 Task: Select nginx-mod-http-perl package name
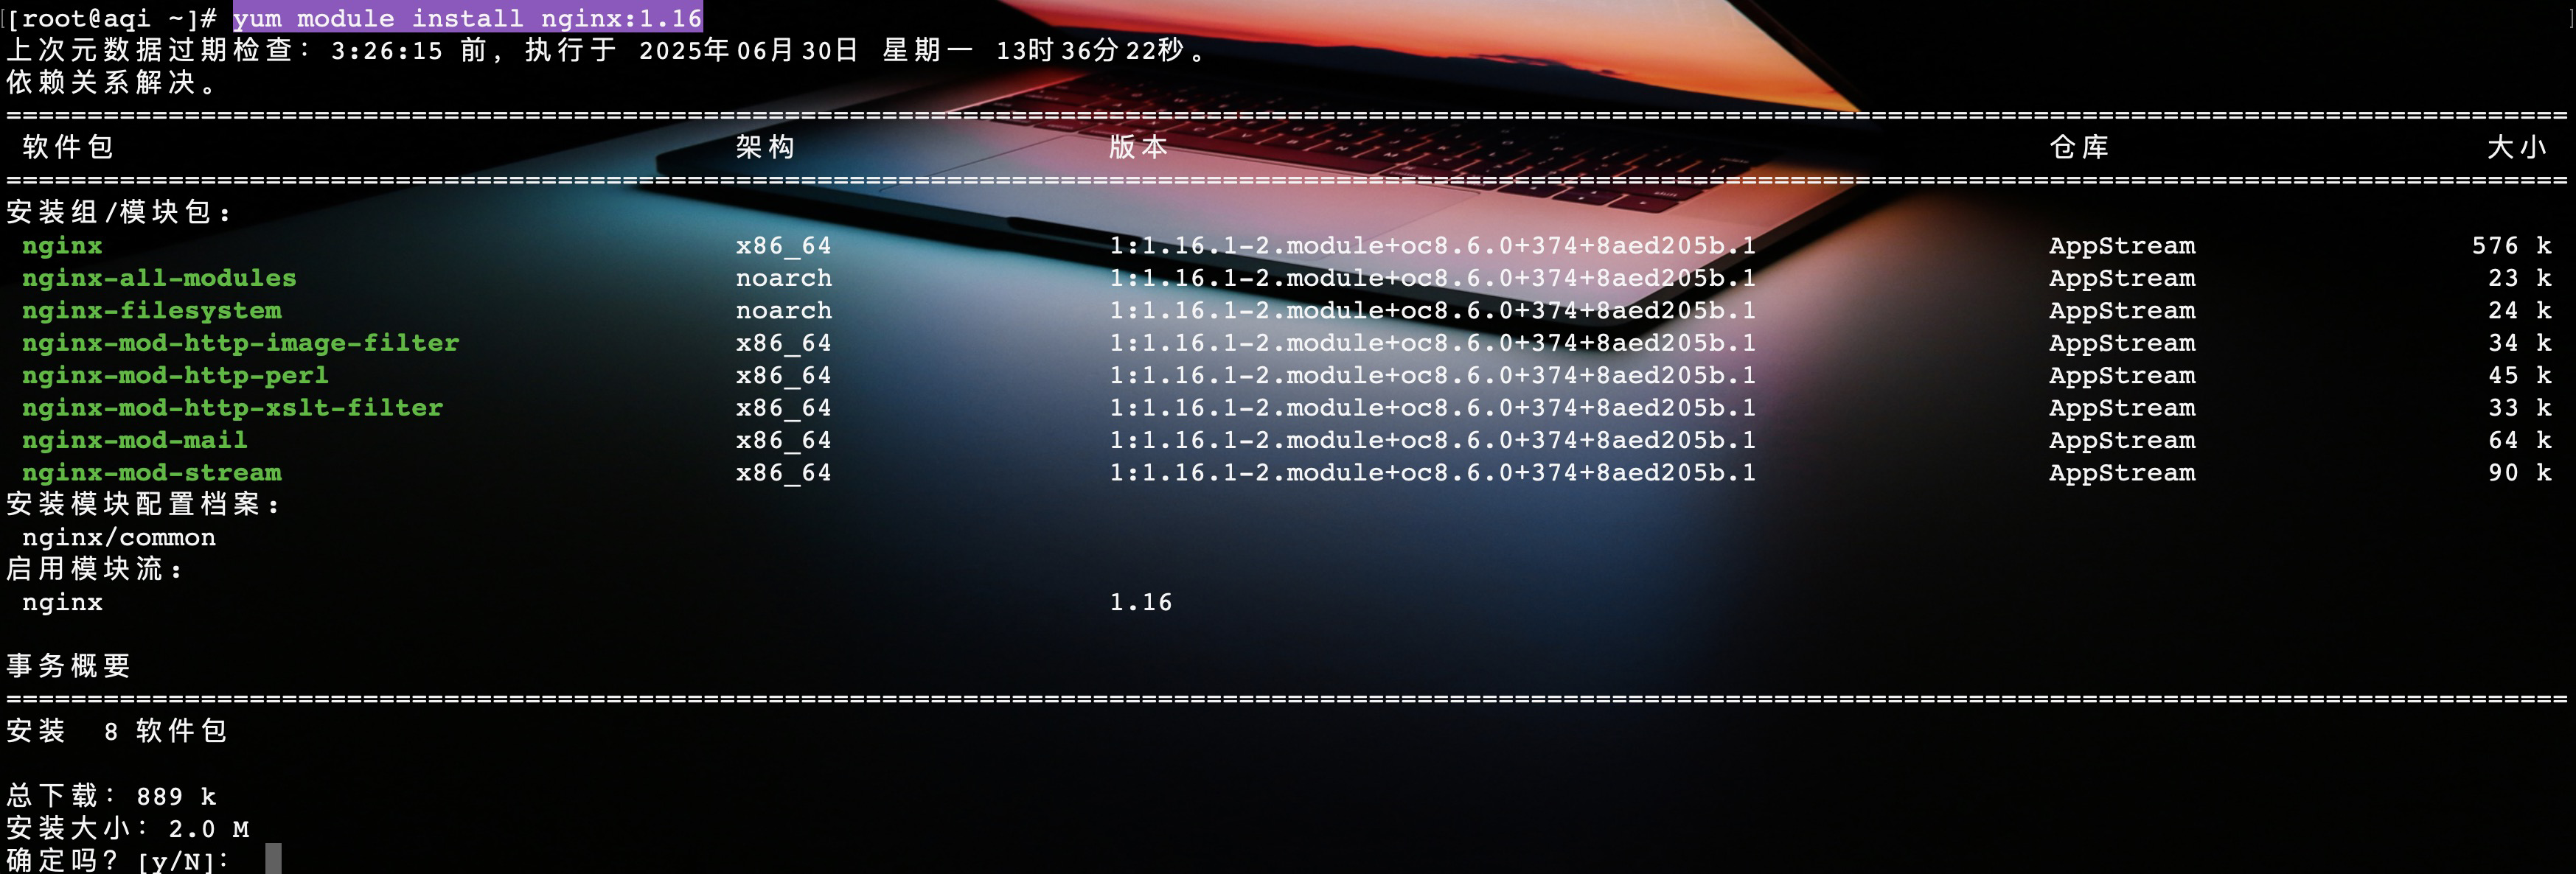tap(175, 375)
